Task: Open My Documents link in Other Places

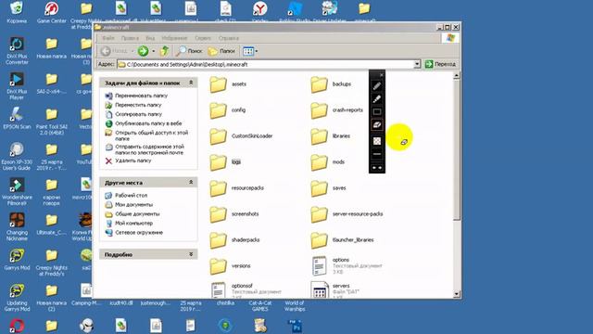Action: (133, 204)
